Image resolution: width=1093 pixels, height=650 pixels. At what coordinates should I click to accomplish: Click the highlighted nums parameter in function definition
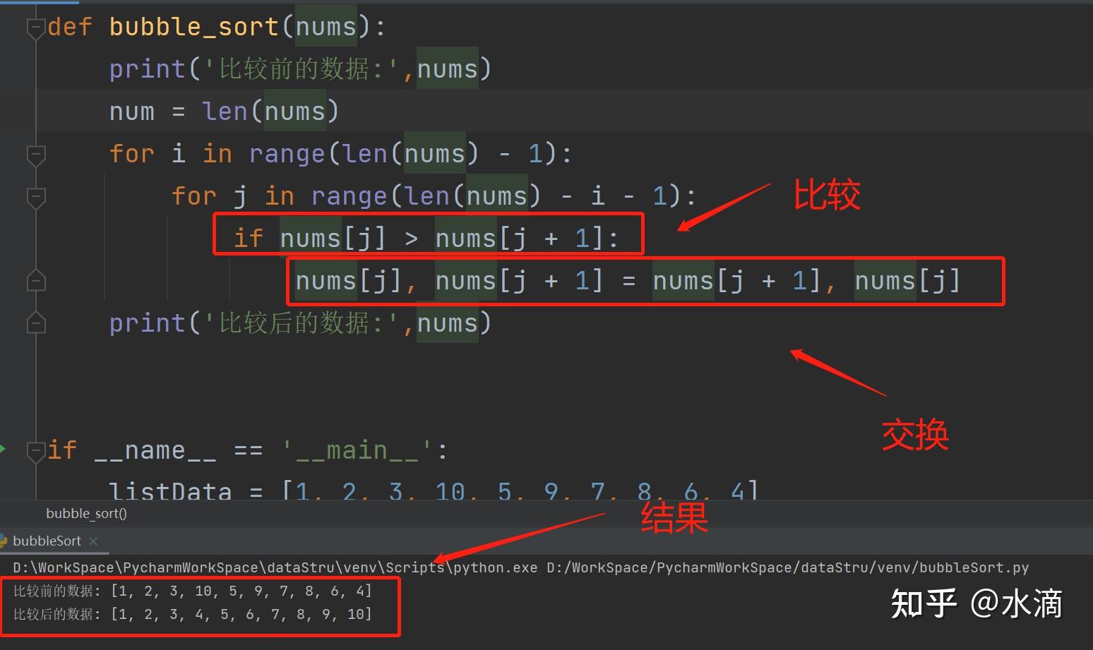point(325,26)
